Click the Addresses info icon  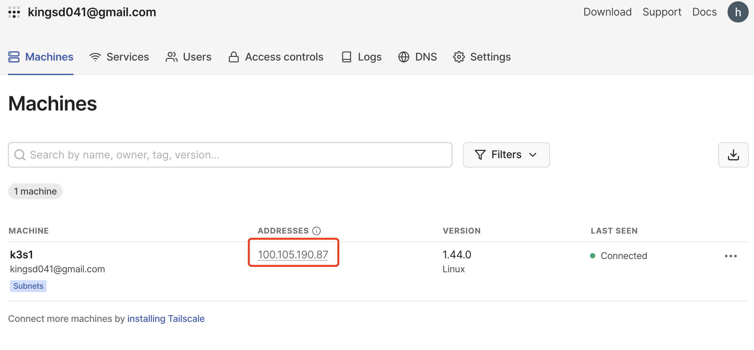tap(316, 231)
